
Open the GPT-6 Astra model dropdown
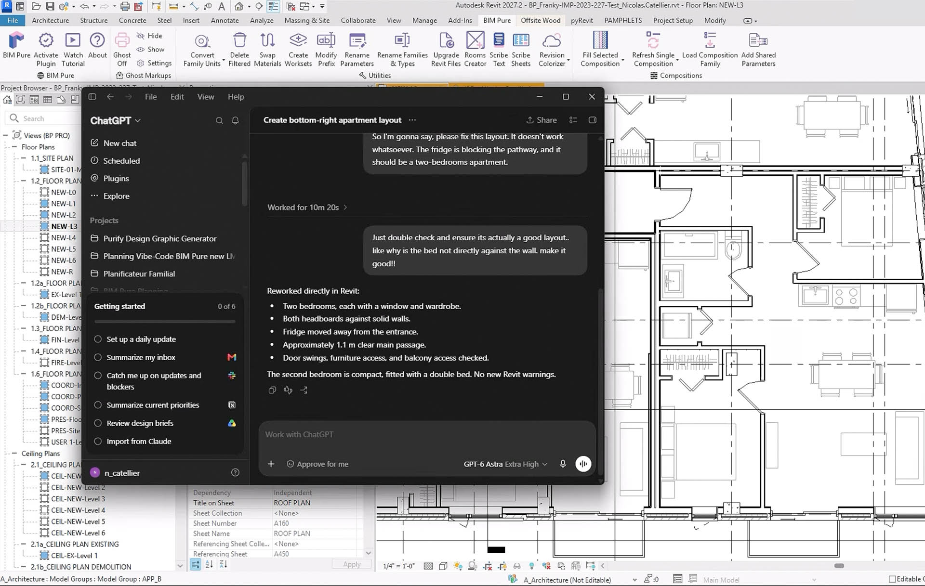coord(505,464)
